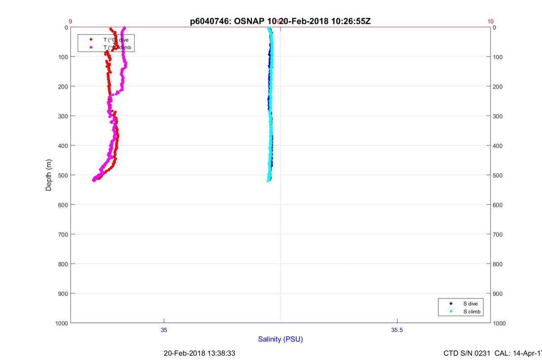Click the red marker for T dive legend
The height and width of the screenshot is (363, 542).
pos(91,40)
